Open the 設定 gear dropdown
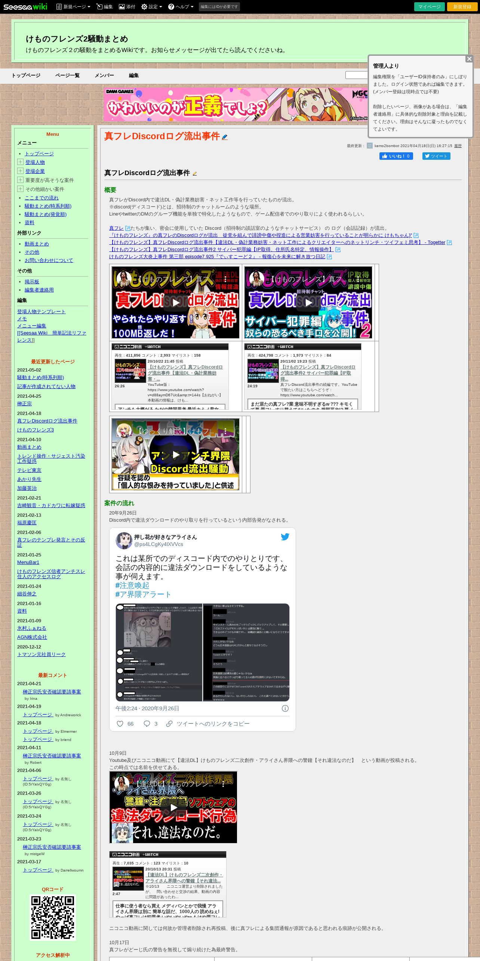 (x=152, y=7)
